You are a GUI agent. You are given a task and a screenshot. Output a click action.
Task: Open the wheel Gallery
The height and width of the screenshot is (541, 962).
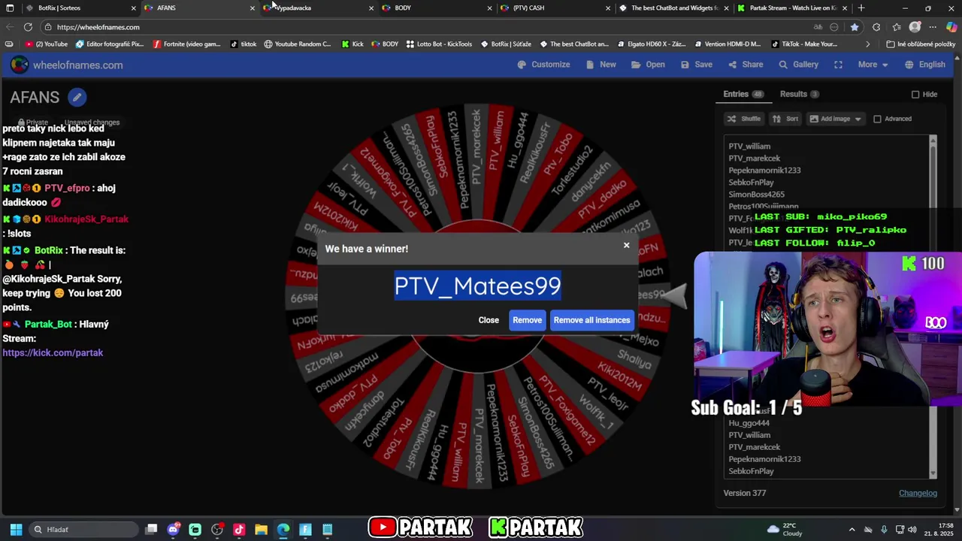[798, 65]
